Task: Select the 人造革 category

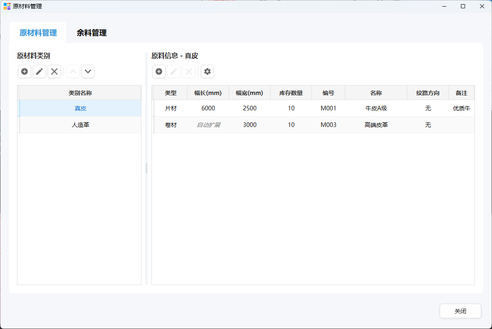Action: pos(79,125)
